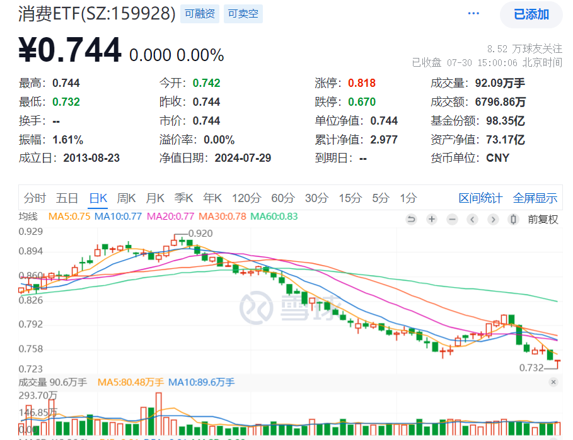Click MA10:0.77 moving average label

click(x=118, y=217)
